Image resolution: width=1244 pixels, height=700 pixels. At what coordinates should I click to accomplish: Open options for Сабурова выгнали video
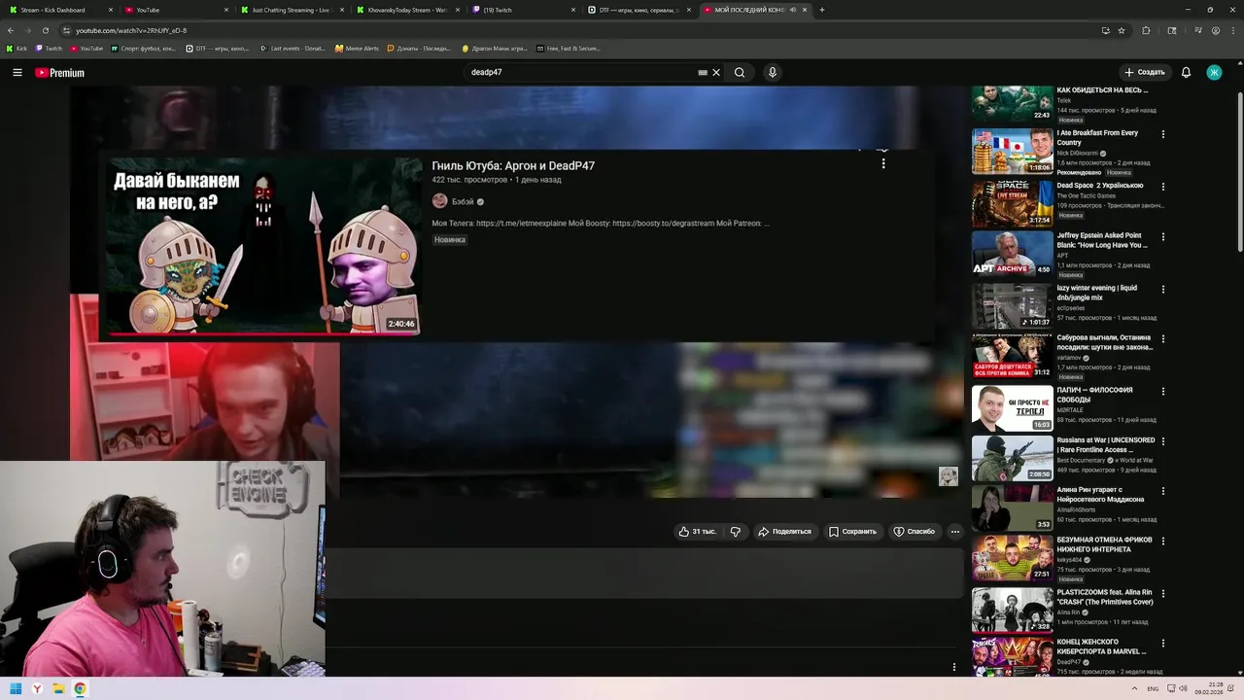pos(1163,339)
